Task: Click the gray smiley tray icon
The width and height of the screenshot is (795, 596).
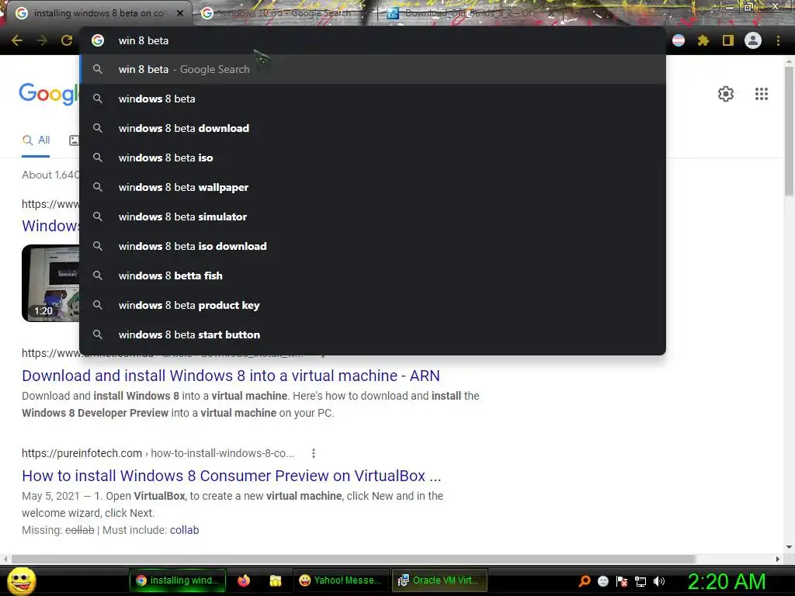Action: pos(602,581)
